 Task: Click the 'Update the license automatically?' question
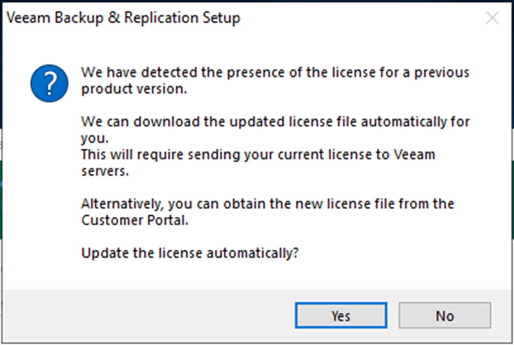click(190, 253)
